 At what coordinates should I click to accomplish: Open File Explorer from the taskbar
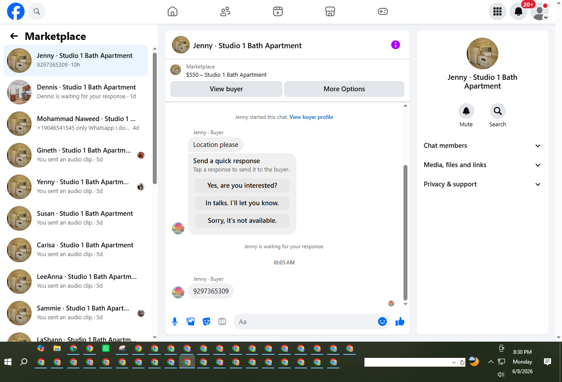[x=57, y=349]
